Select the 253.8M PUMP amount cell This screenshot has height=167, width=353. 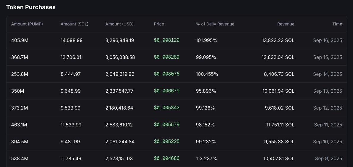tap(20, 74)
